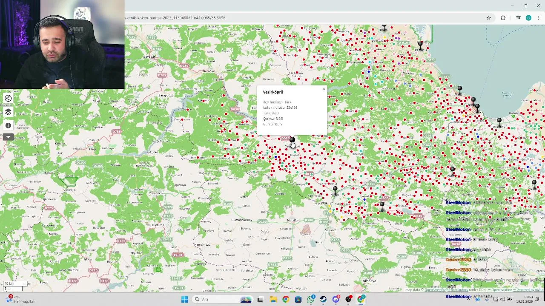Click the Saraydüzü town label

coord(166,96)
